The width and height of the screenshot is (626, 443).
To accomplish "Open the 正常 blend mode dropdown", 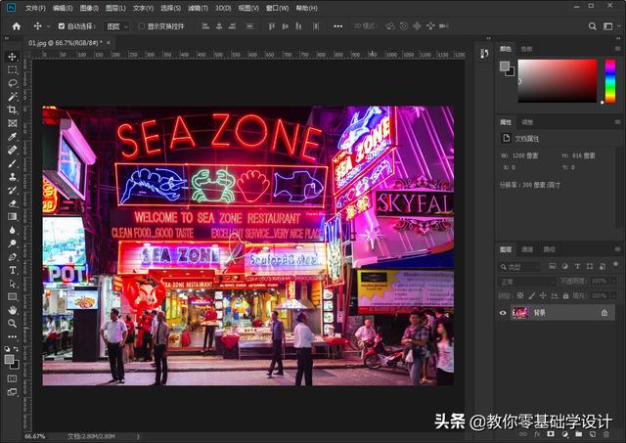I will [x=527, y=282].
